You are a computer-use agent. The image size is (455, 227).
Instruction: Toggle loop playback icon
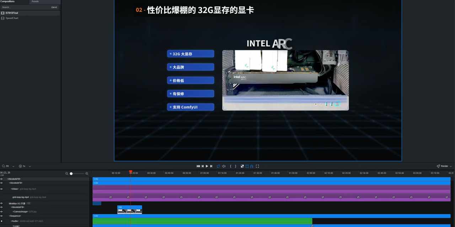[219, 166]
